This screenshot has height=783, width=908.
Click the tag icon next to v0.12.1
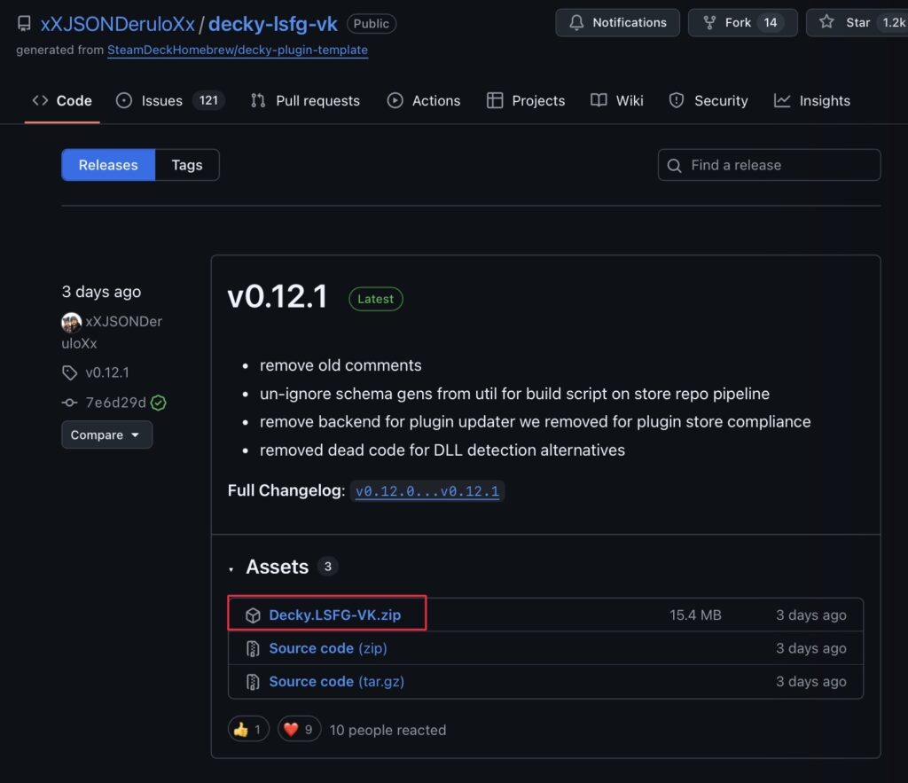69,372
